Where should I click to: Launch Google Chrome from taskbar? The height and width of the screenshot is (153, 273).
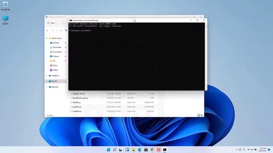point(152,150)
